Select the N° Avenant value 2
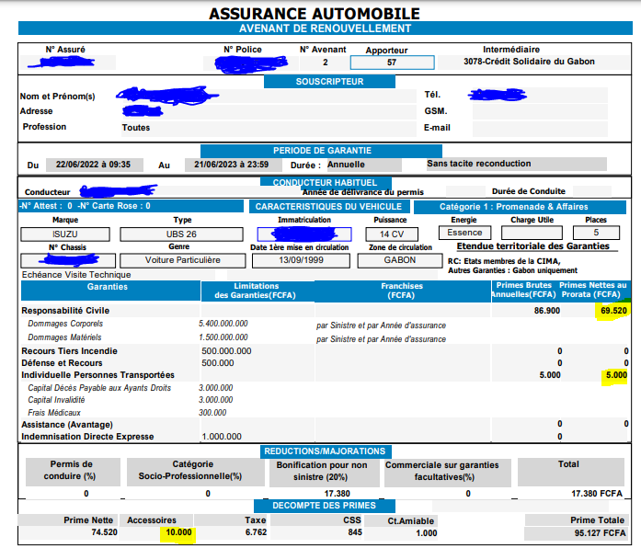The height and width of the screenshot is (548, 641). [x=325, y=63]
